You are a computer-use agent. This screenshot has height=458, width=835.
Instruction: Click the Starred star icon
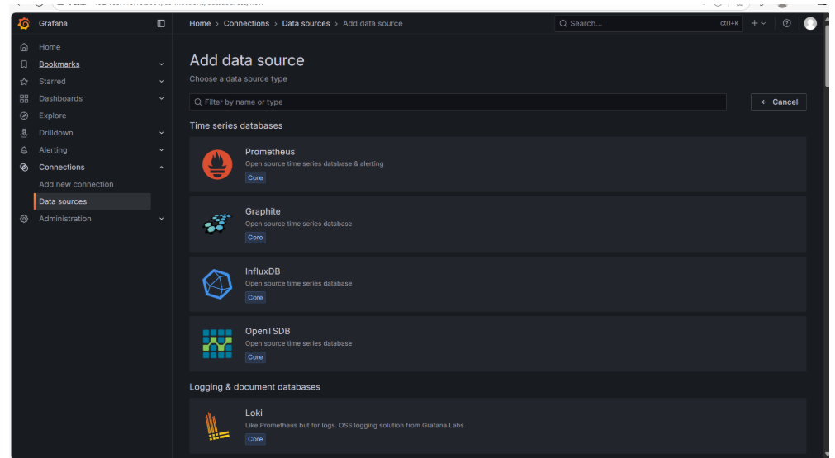point(24,82)
